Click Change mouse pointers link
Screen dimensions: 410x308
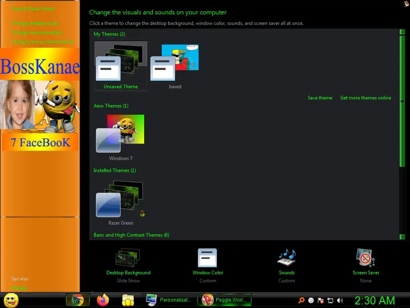click(37, 32)
